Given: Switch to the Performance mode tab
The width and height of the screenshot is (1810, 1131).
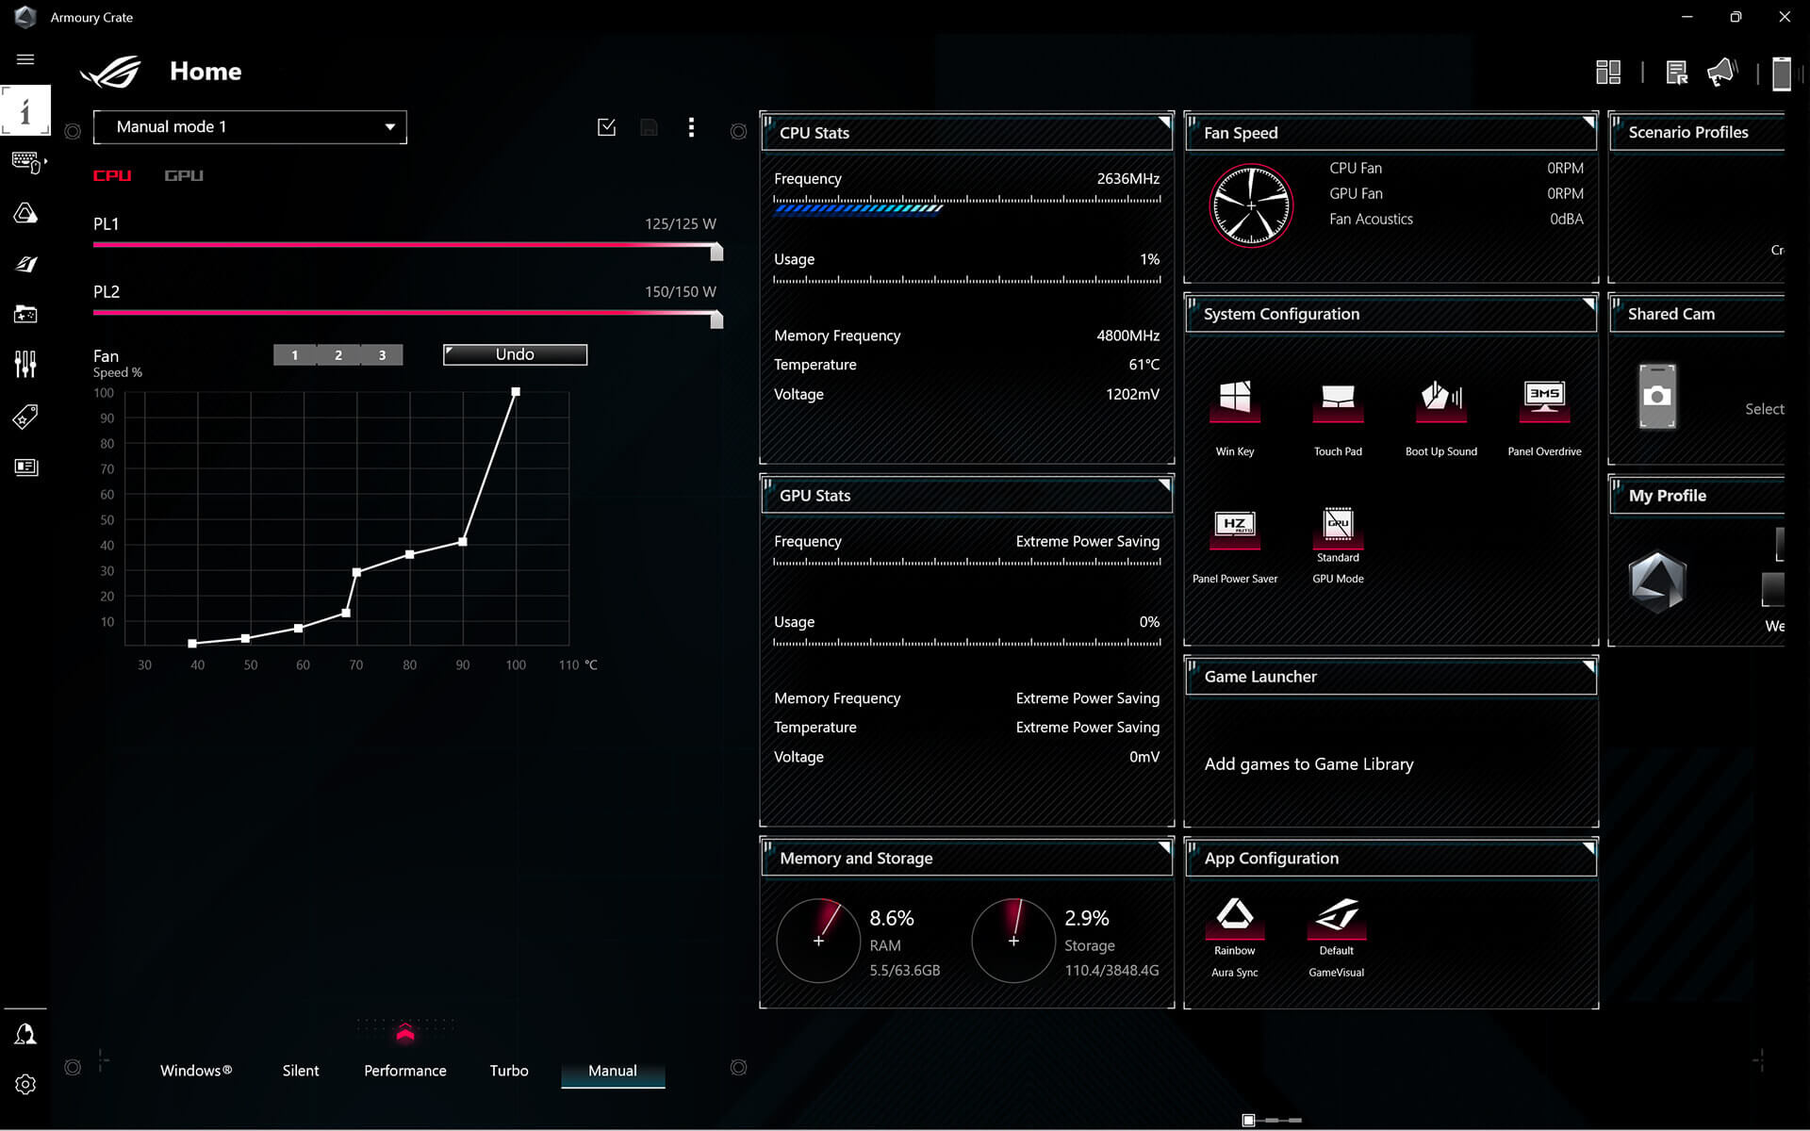Looking at the screenshot, I should (x=405, y=1070).
